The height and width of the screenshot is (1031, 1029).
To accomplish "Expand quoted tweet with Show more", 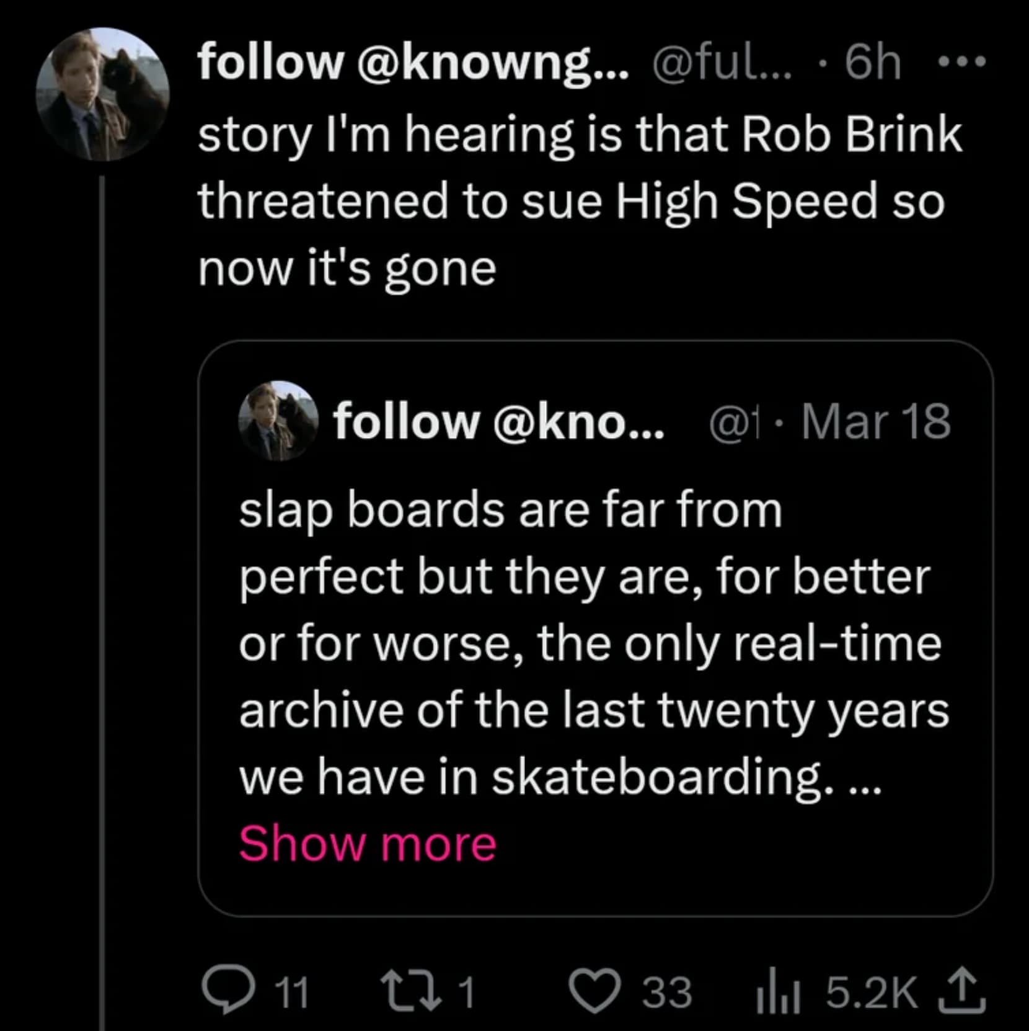I will click(x=368, y=844).
